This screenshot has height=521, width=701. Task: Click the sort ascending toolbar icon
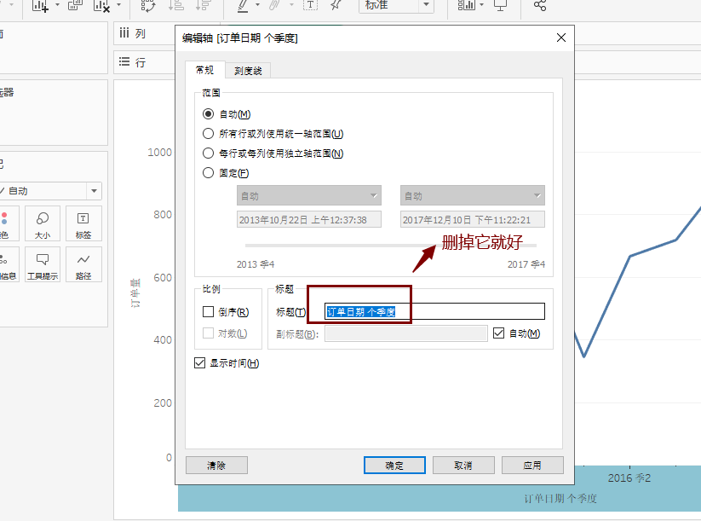[176, 5]
